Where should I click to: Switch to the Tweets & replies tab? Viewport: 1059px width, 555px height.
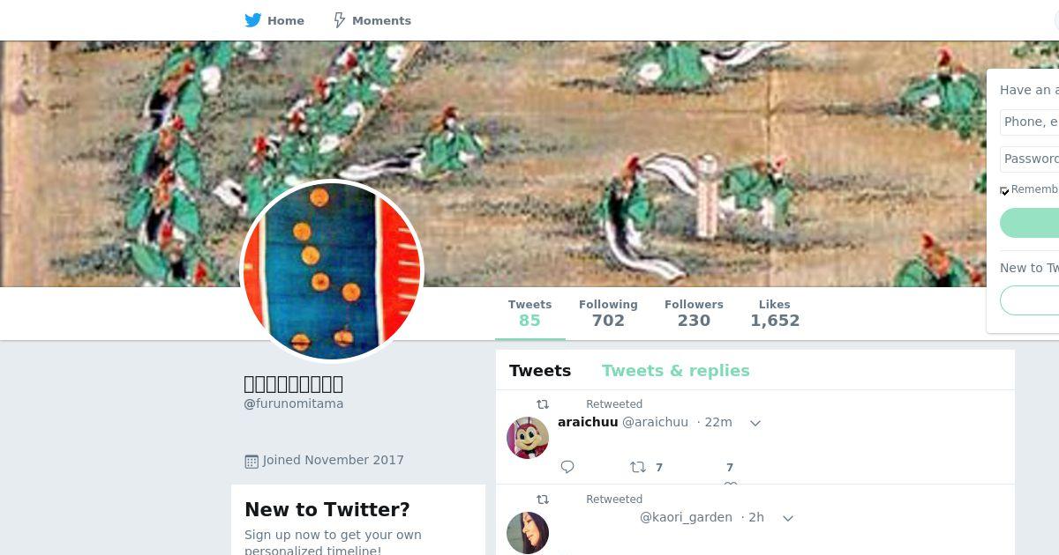click(676, 371)
